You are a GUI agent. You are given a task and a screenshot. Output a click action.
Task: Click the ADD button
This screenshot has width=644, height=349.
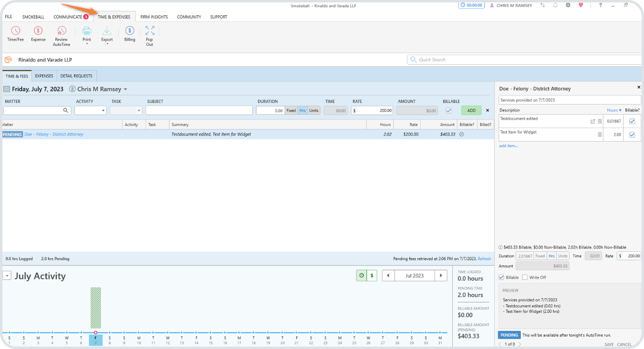471,111
